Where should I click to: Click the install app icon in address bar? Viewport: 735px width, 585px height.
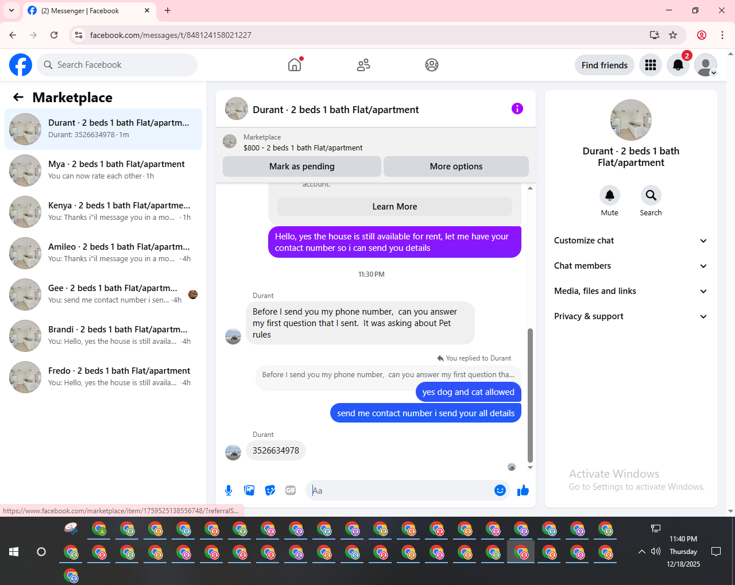(x=654, y=35)
